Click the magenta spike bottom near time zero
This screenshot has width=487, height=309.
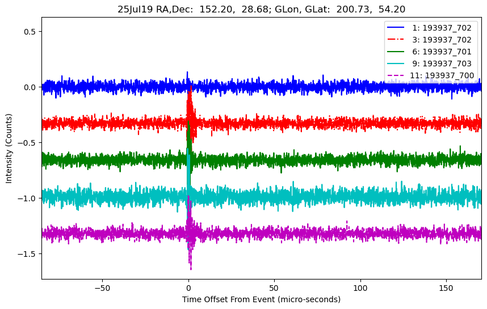[x=191, y=268]
